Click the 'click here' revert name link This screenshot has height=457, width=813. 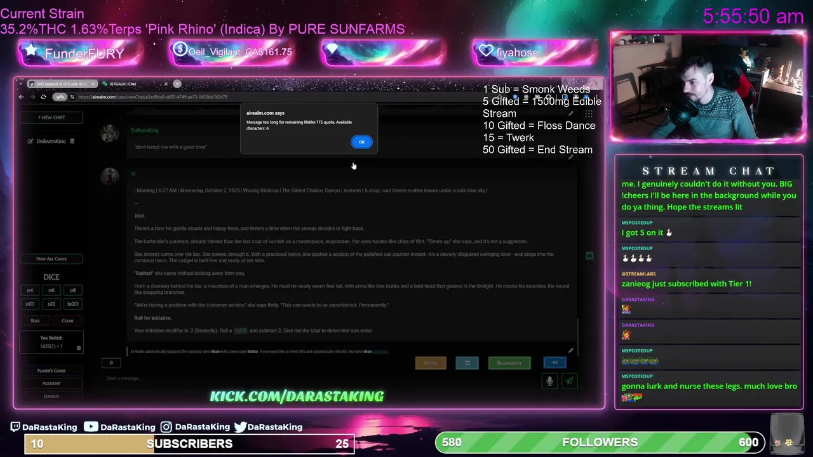380,352
